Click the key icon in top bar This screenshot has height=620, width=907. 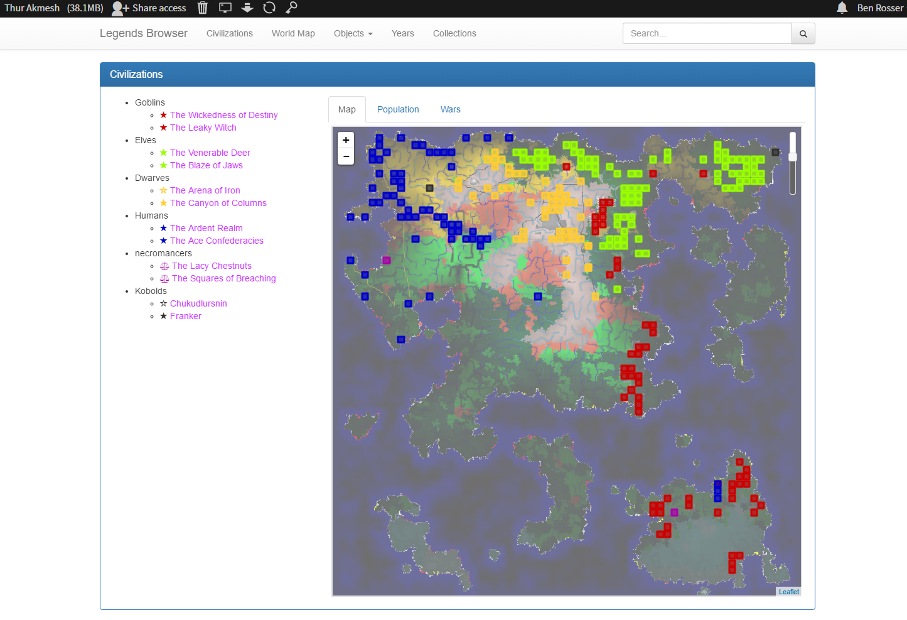pos(291,8)
